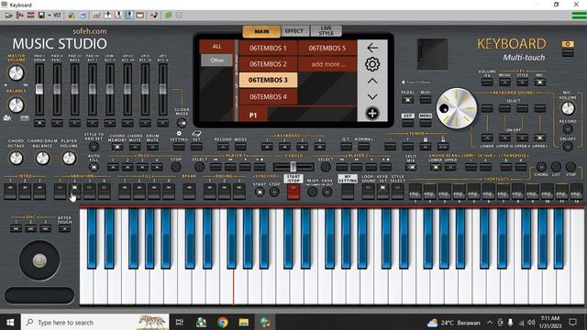This screenshot has width=587, height=330.
Task: Open Google Chrome from the taskbar
Action: pyautogui.click(x=223, y=322)
